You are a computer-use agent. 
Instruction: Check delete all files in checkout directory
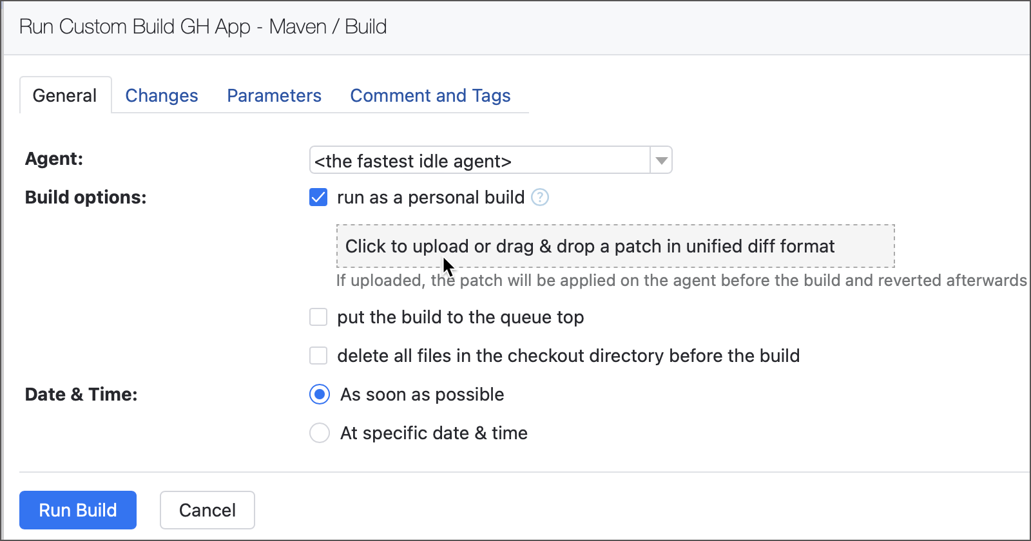318,356
